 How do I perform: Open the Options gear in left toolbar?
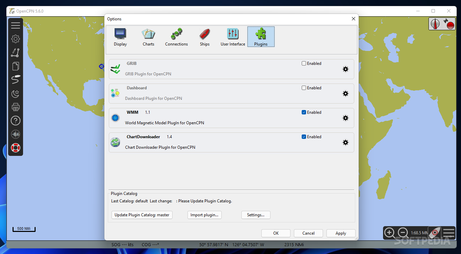[x=16, y=39]
